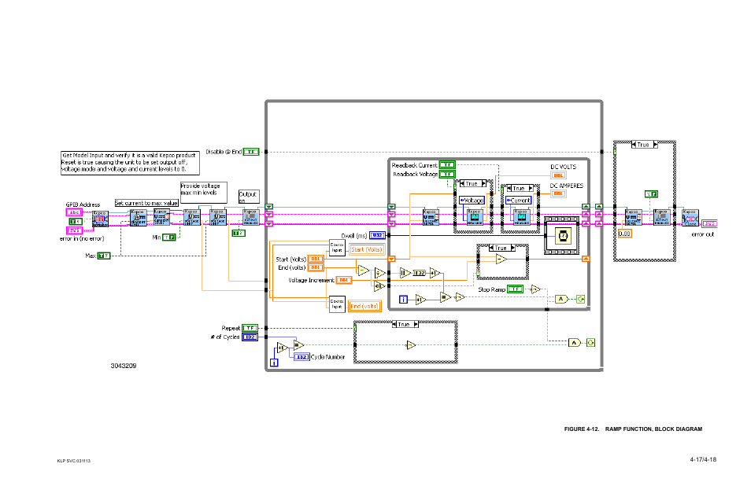Toggle the boolean constant under the output VI
This screenshot has width=751, height=486.
[239, 233]
